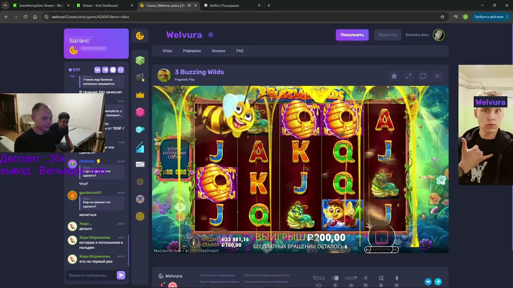Image resolution: width=513 pixels, height=288 pixels.
Task: Click the cookie icon above game sidebar
Action: 140,36
